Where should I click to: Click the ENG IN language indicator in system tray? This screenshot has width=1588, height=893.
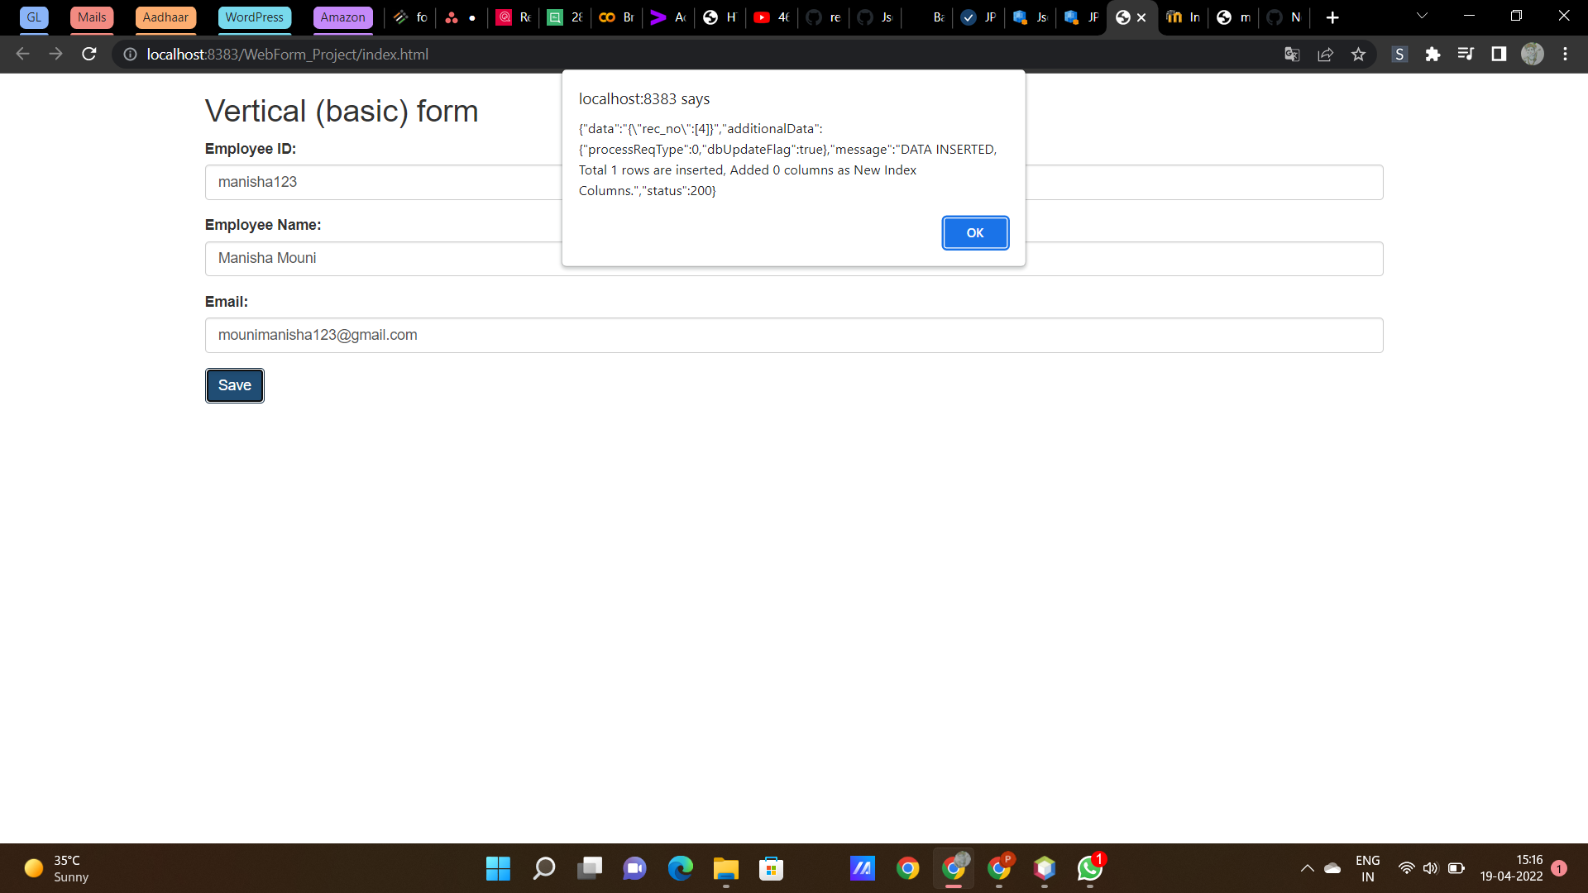coord(1368,868)
